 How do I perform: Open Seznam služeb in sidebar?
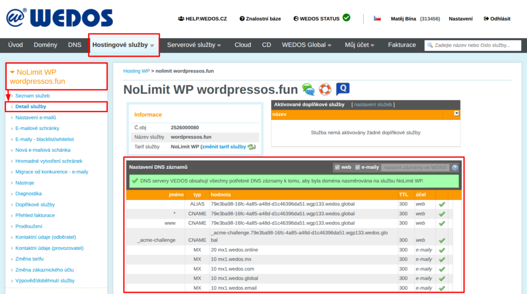click(32, 96)
